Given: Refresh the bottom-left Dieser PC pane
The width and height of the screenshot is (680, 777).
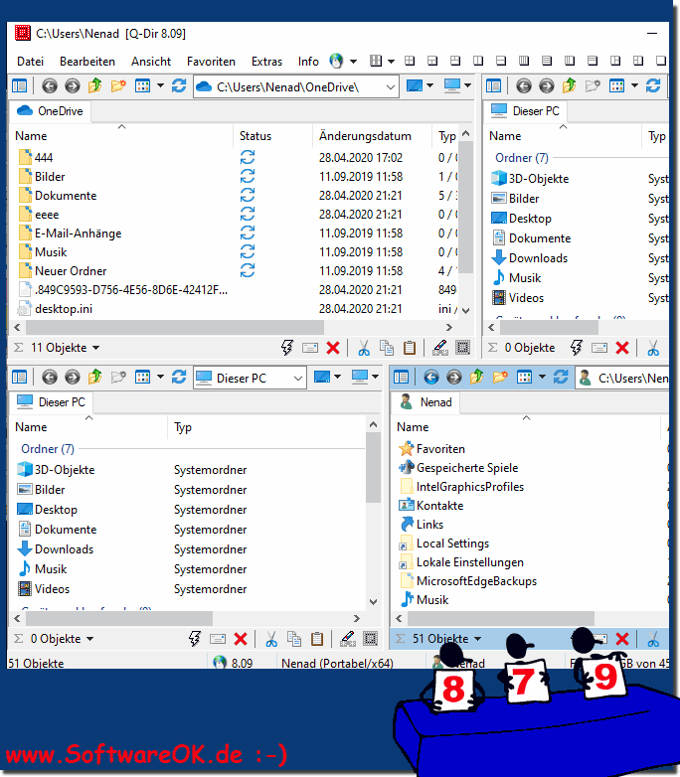Looking at the screenshot, I should [179, 378].
